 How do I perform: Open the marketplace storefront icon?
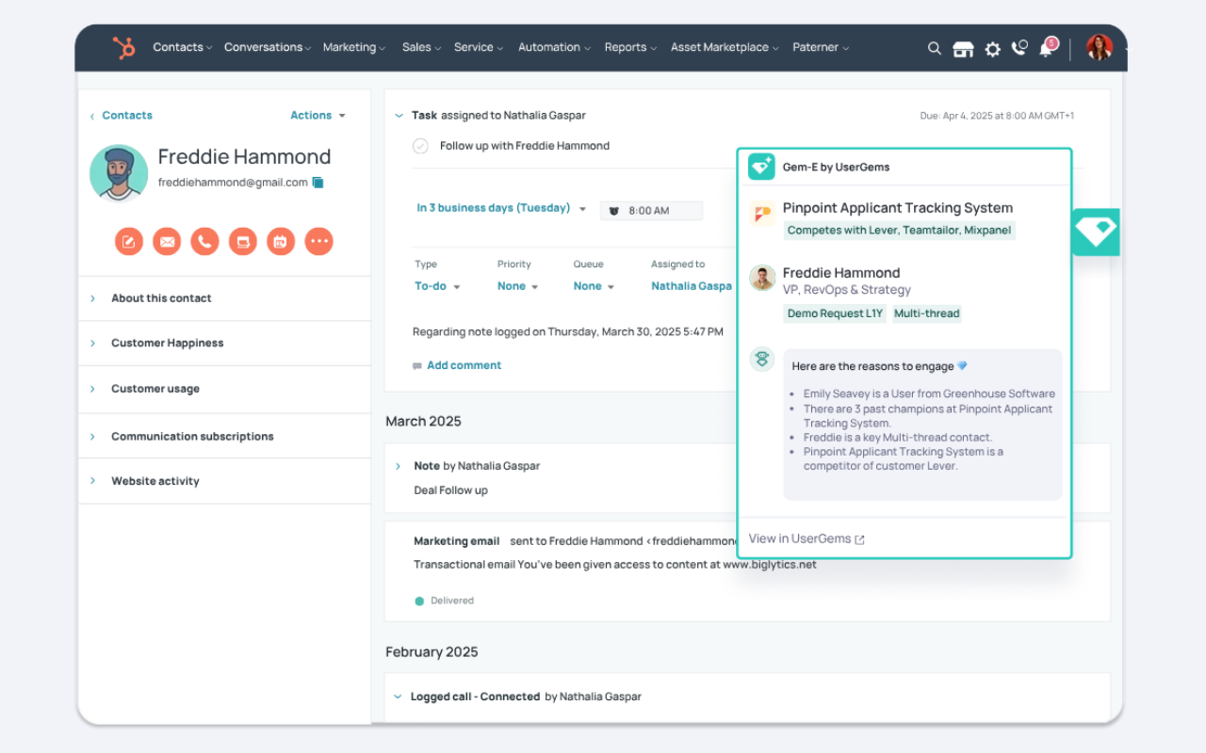coord(963,49)
